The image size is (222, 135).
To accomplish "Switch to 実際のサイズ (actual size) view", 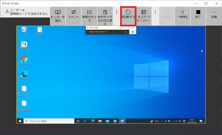I will coord(89,16).
